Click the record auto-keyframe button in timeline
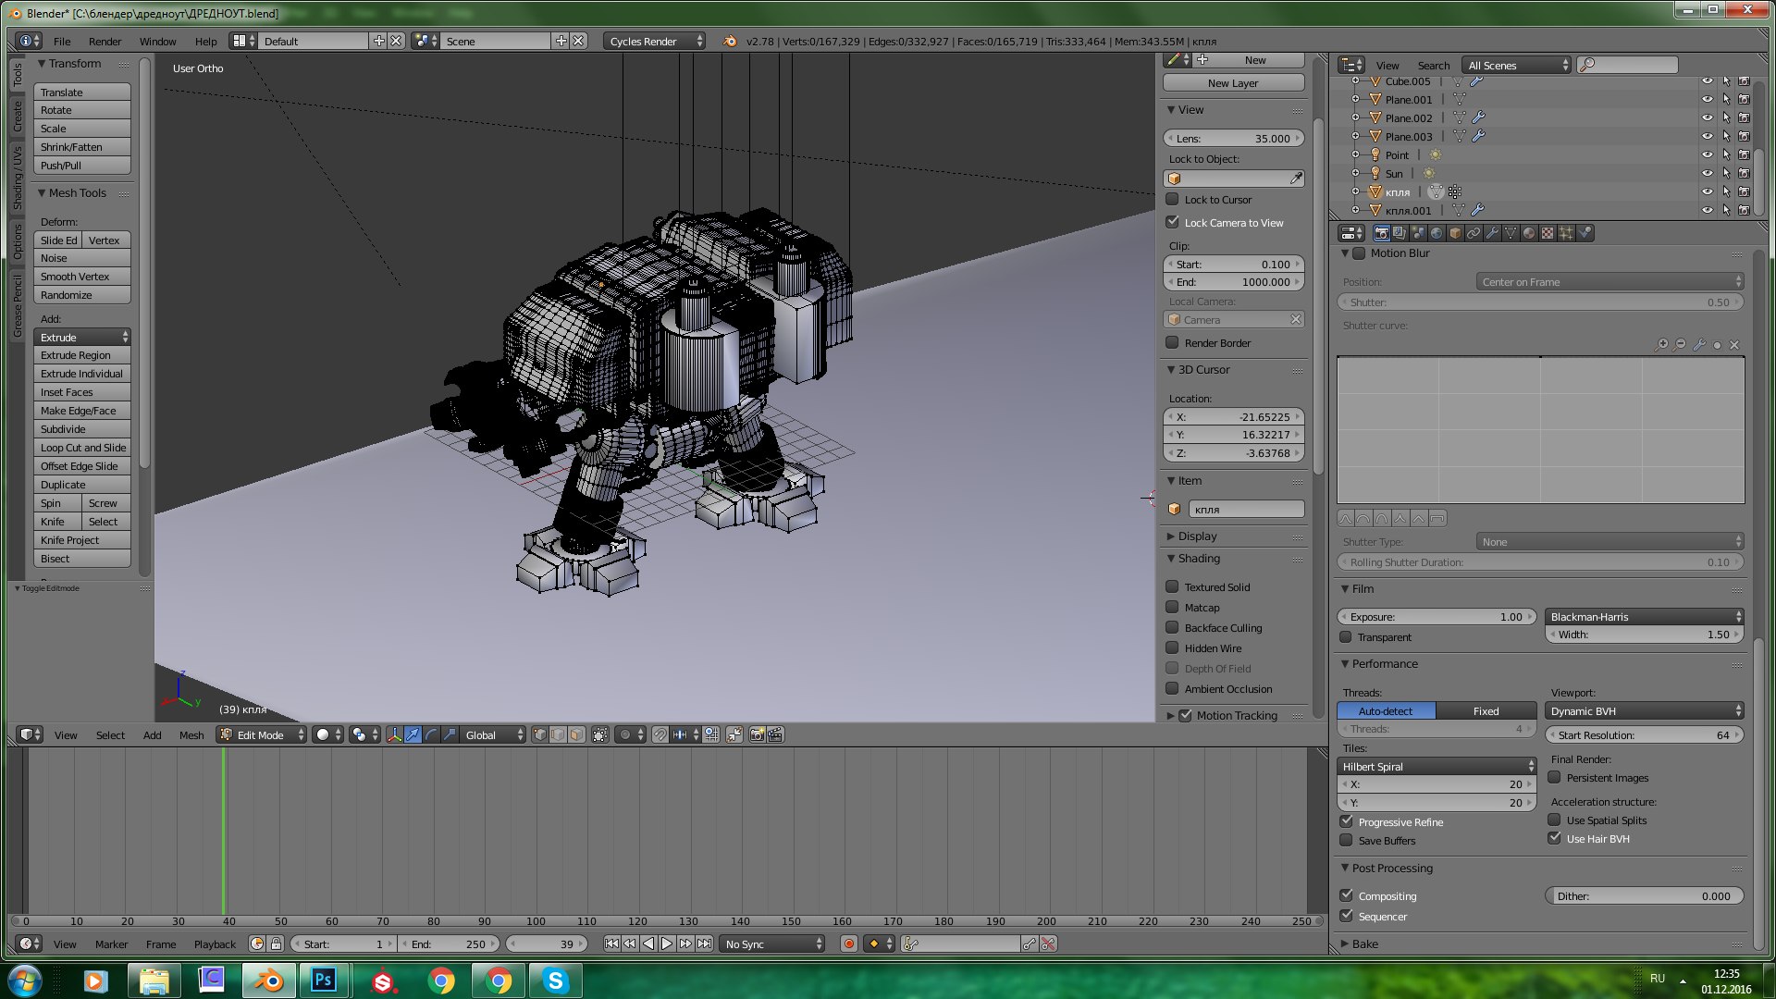 [x=848, y=943]
